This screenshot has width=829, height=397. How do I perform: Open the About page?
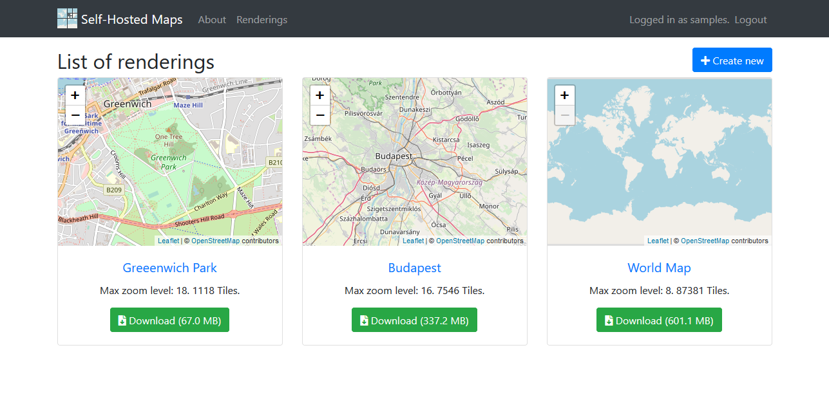click(212, 20)
